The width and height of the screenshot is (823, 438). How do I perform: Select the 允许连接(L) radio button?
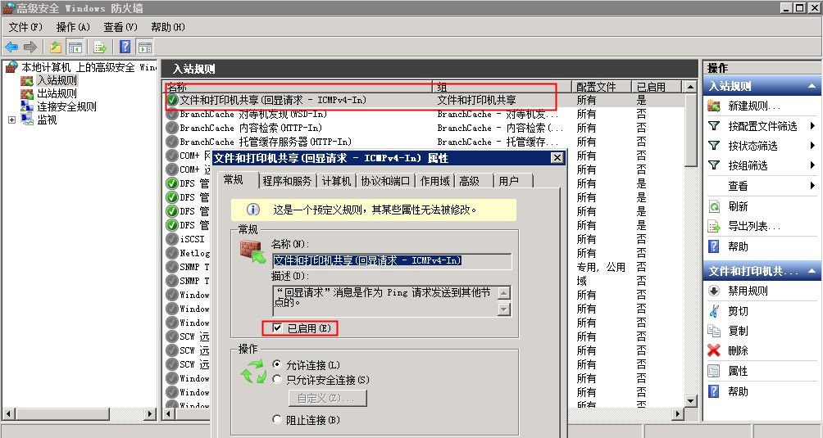(277, 364)
